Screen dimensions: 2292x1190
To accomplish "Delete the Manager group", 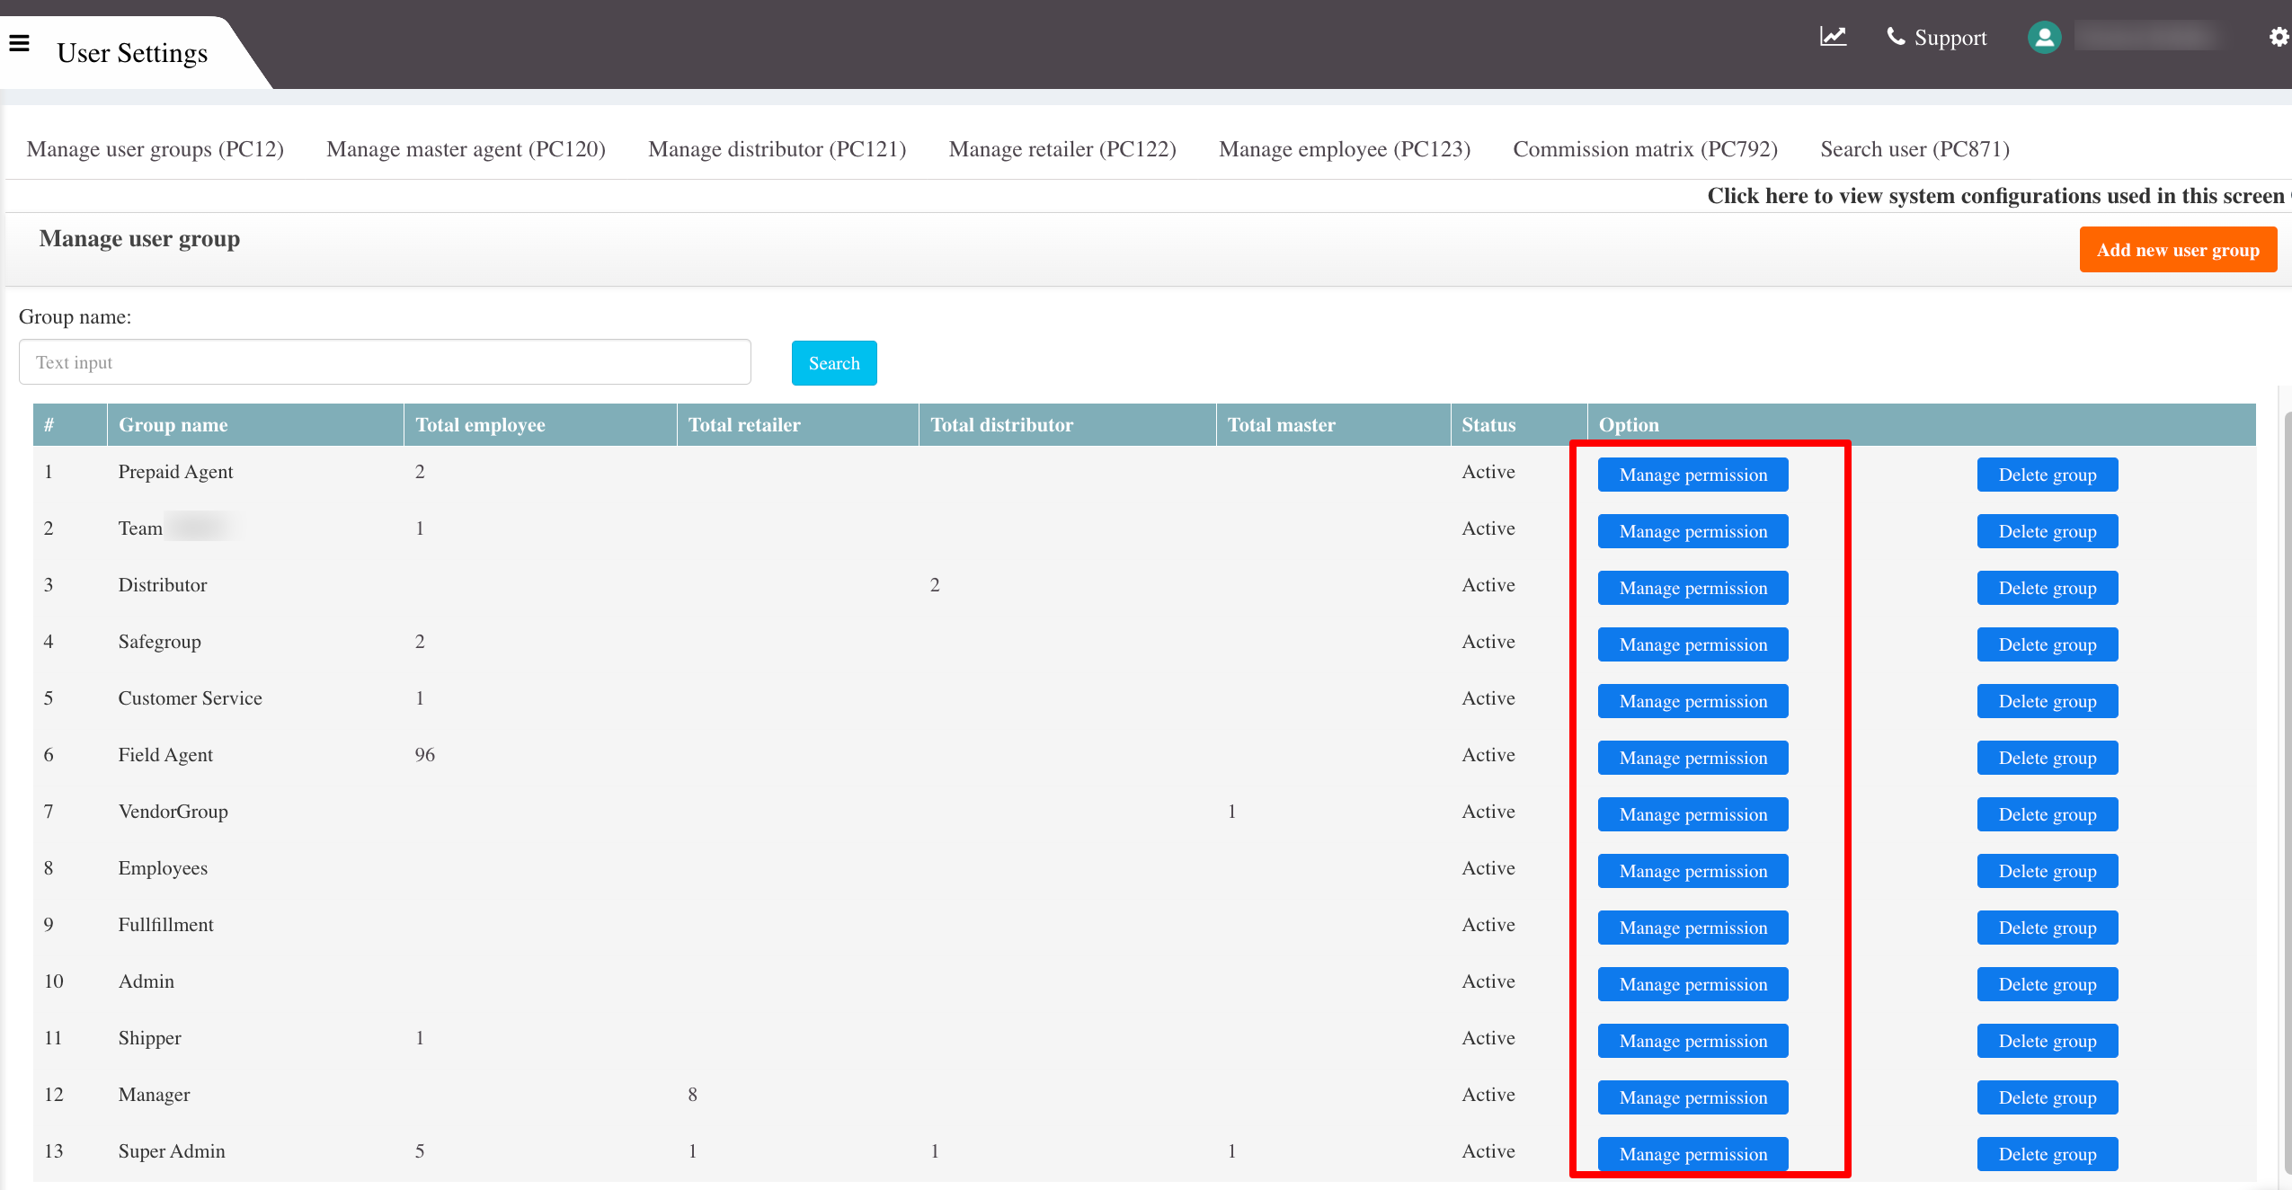I will [2048, 1097].
